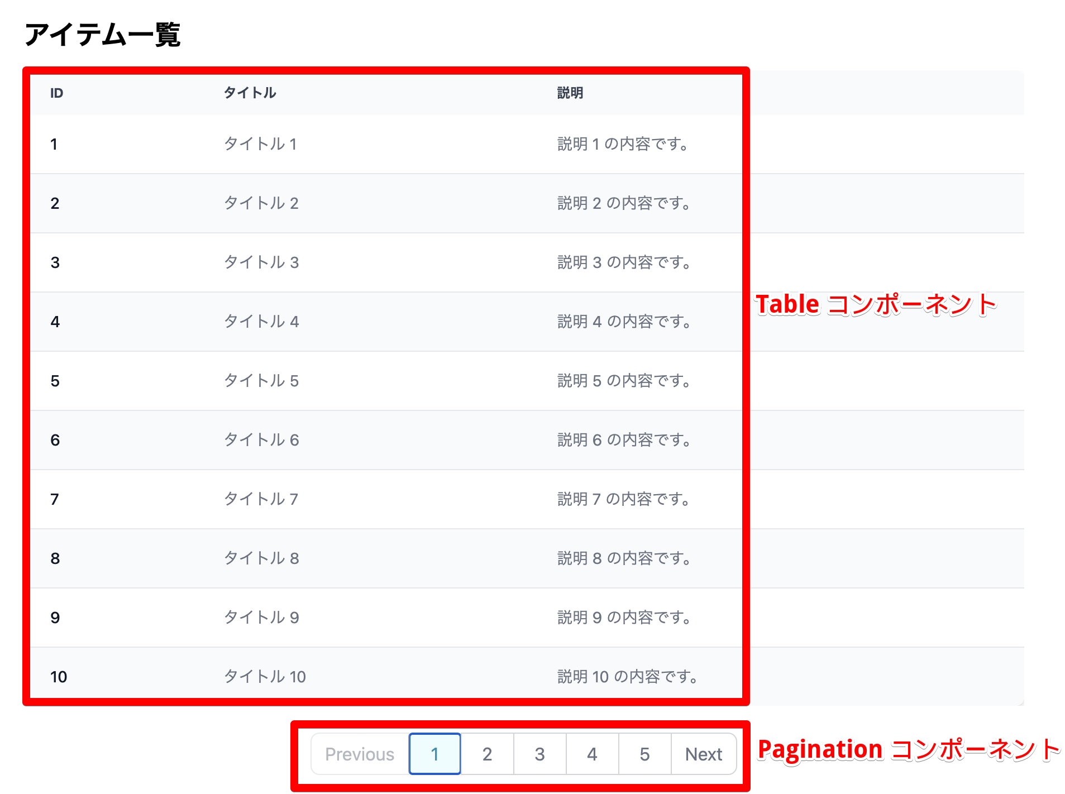Select the row for タイトル 10
Viewport: 1065px width, 794px height.
264,676
